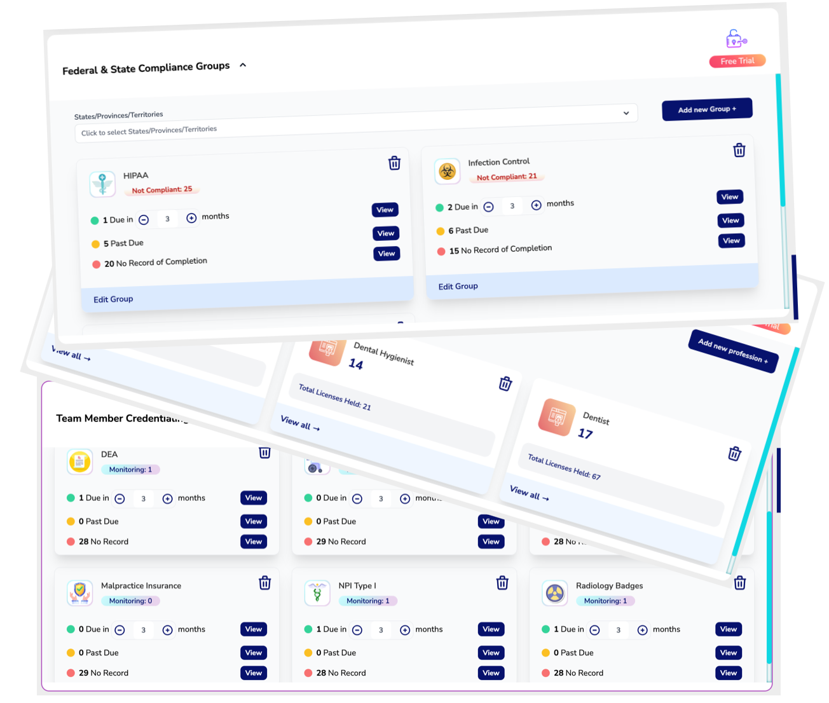829x703 pixels.
Task: Collapse Federal & State Compliance Groups section
Action: 243,65
